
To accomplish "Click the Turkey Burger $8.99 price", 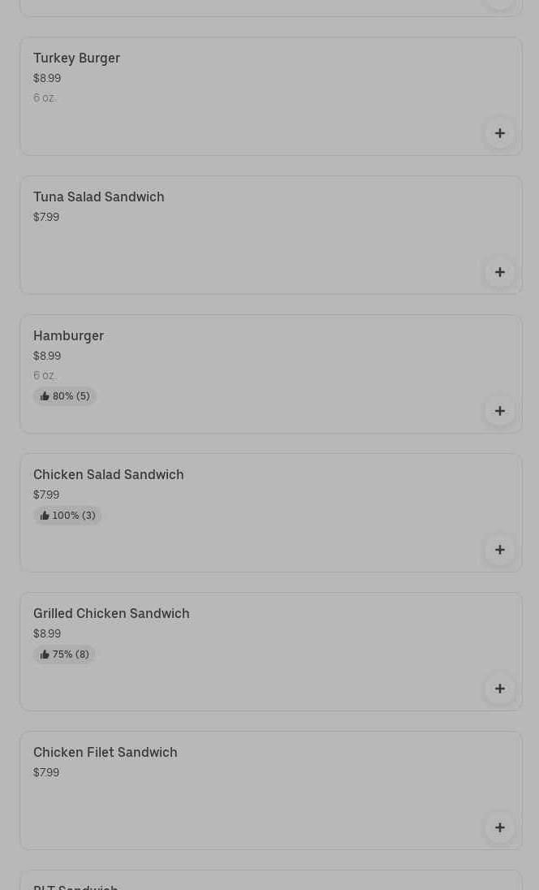I will click(x=47, y=79).
